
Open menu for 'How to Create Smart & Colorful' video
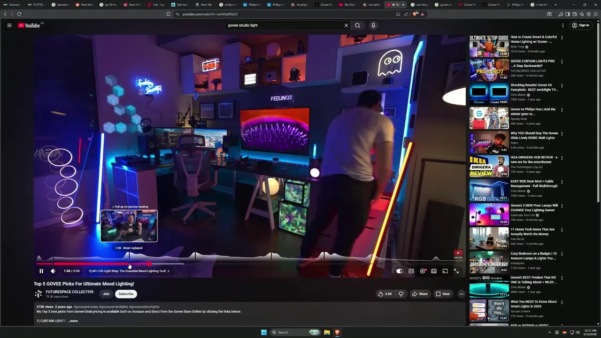click(x=562, y=38)
